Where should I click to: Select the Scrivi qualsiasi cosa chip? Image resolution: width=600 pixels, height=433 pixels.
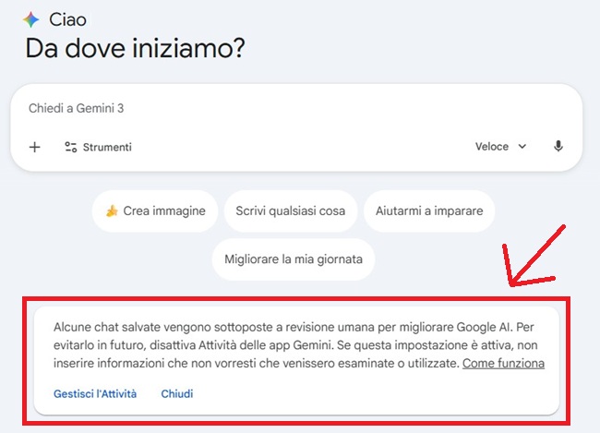(x=291, y=210)
